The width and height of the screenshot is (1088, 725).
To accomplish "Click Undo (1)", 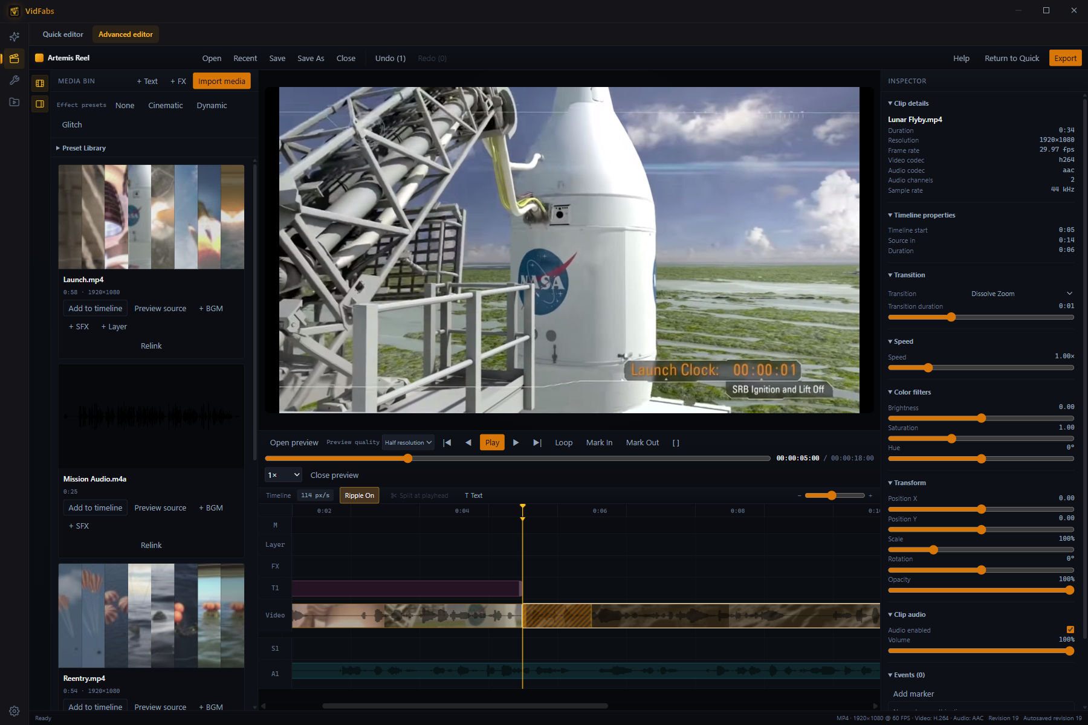I will (x=390, y=58).
